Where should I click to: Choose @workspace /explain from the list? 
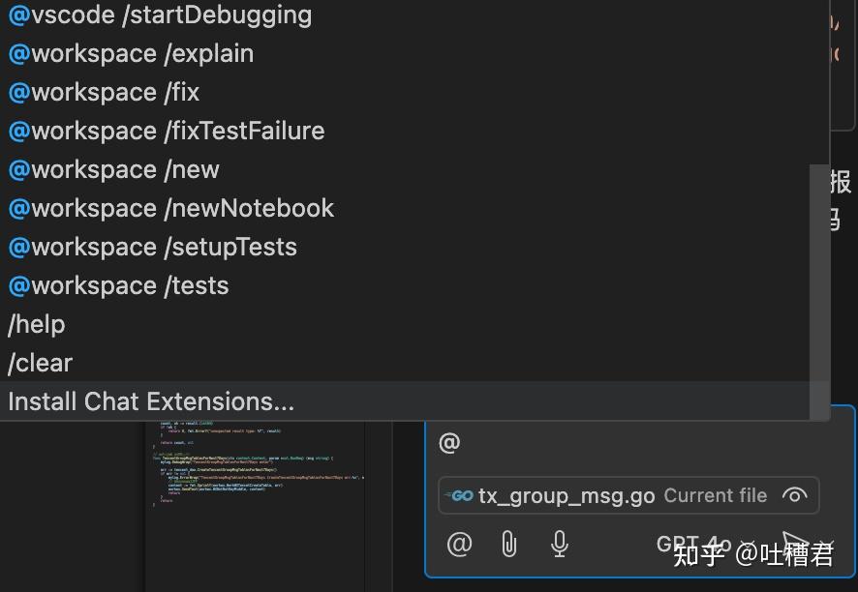tap(130, 54)
